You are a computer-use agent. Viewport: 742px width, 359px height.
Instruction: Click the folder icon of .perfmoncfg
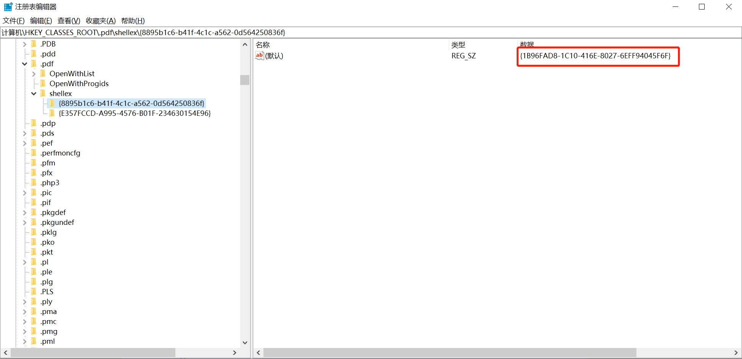pos(34,153)
